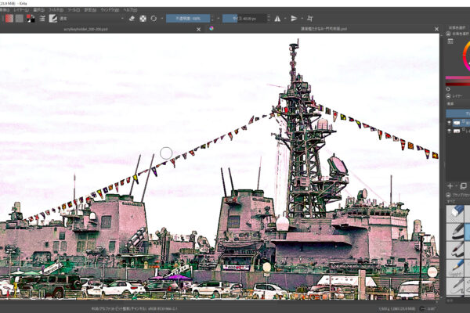Open the fill pattern chooser
Screen dimensions: 470x313
pos(19,19)
